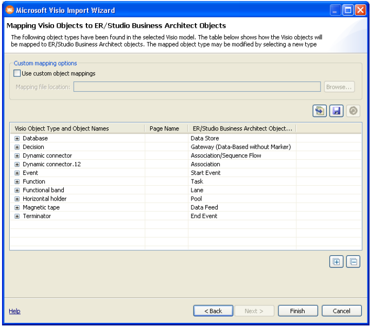The height and width of the screenshot is (327, 370).
Task: Expand the Event row
Action: click(17, 173)
